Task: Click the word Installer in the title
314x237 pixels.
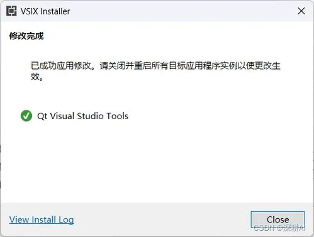Action: pyautogui.click(x=55, y=11)
